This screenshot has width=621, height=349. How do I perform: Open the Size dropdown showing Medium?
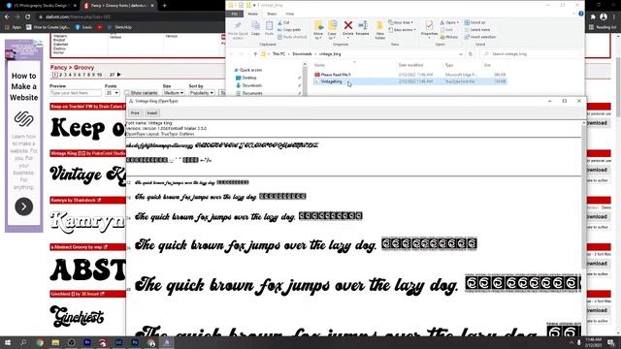pyautogui.click(x=174, y=93)
